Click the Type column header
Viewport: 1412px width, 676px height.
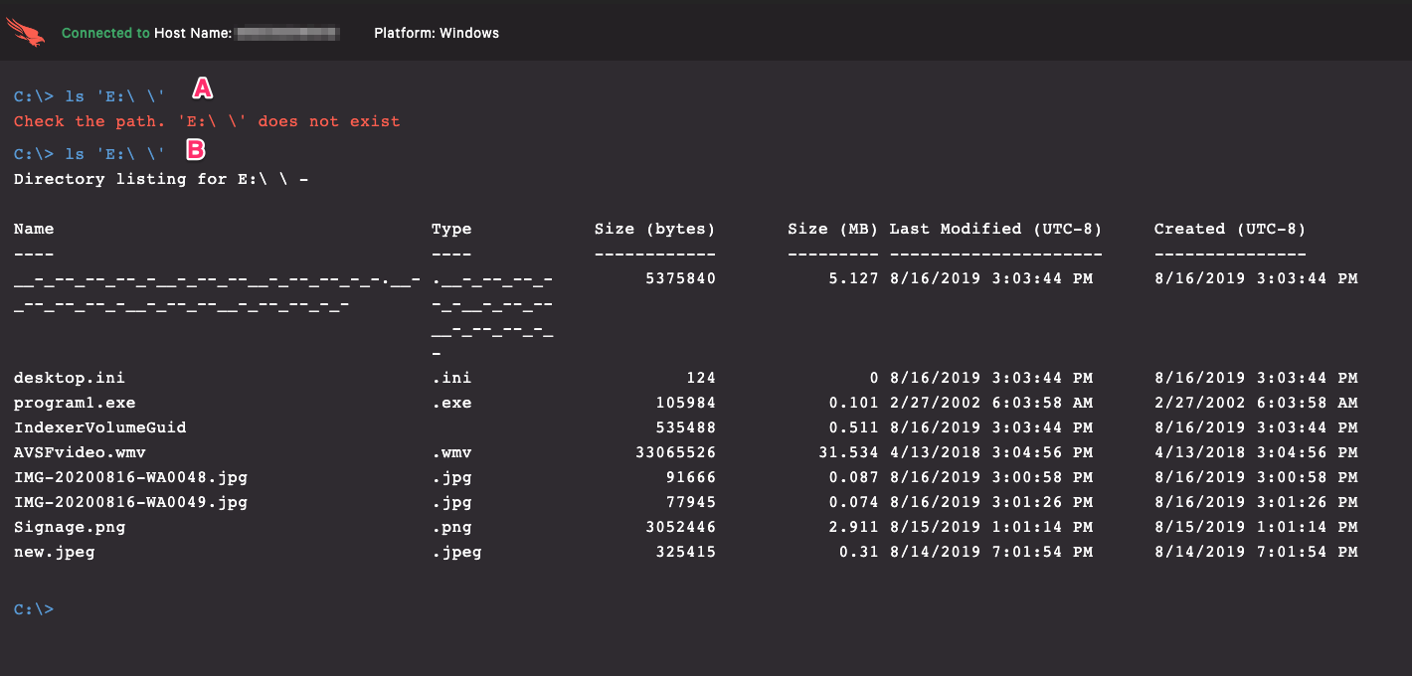coord(451,229)
